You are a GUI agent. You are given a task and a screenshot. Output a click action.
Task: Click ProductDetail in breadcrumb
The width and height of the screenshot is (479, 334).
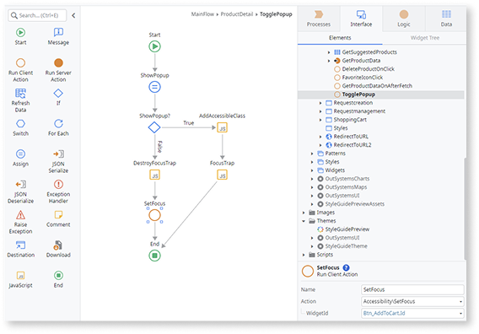(237, 14)
